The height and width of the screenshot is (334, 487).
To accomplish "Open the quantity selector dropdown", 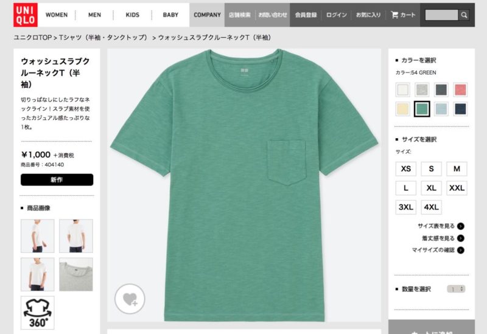I will (x=456, y=289).
